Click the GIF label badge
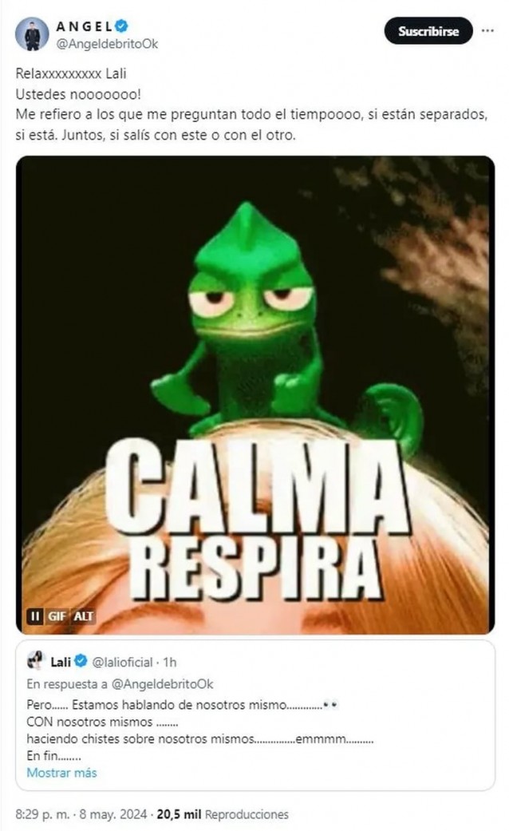Screen dimensions: 509x831 57,615
